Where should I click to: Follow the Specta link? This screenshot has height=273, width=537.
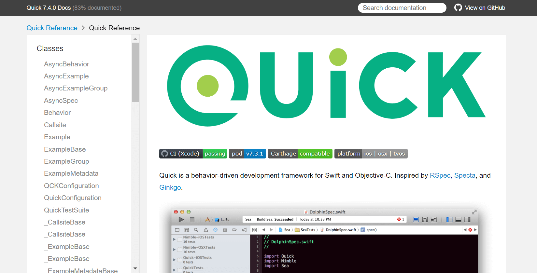tap(465, 175)
